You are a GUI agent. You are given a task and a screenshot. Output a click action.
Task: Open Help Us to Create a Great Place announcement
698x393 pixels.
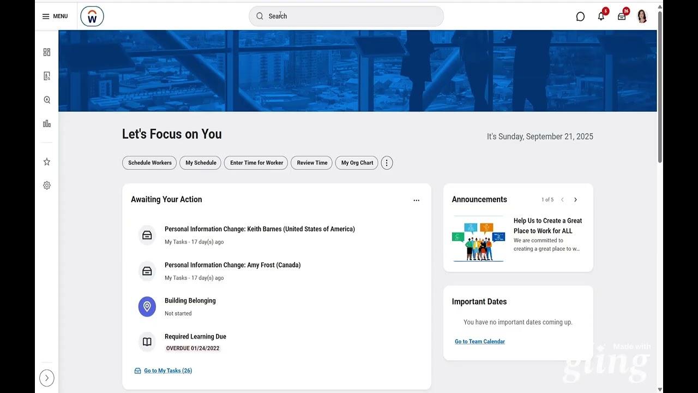tap(547, 226)
